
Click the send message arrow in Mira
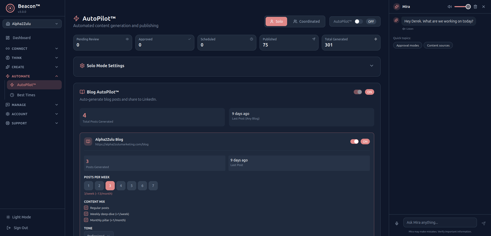click(484, 223)
